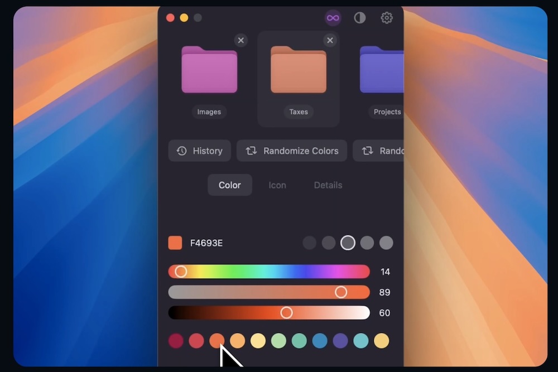
Task: Switch to the Color tab
Action: coord(229,185)
